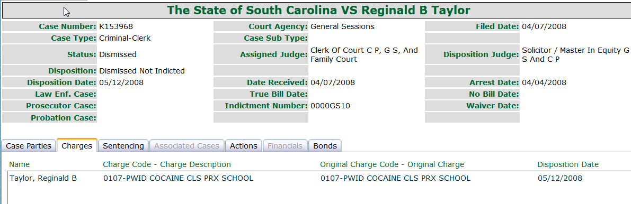Screen dimensions: 631x204
Task: Click the case number K153968
Action: click(x=116, y=26)
